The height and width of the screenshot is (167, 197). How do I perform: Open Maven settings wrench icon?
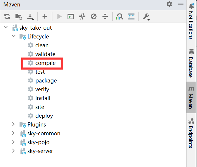tap(146, 17)
